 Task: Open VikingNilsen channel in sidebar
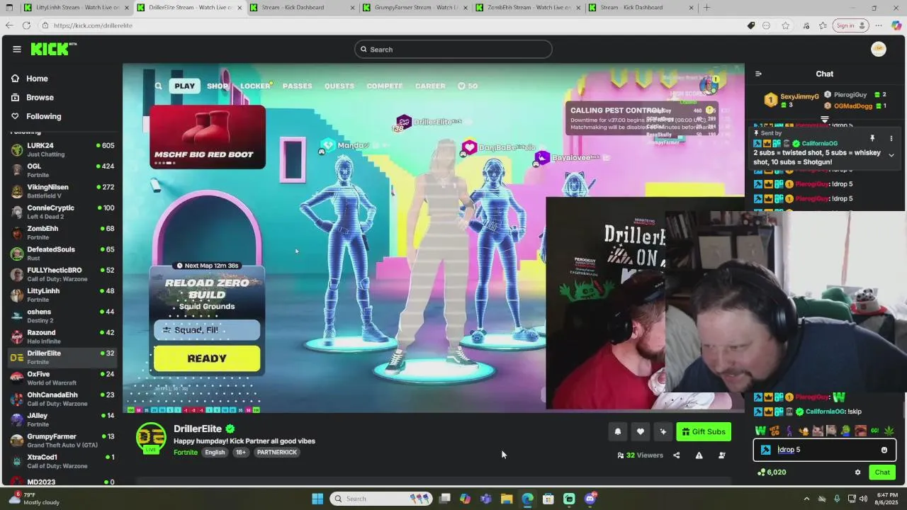point(62,191)
